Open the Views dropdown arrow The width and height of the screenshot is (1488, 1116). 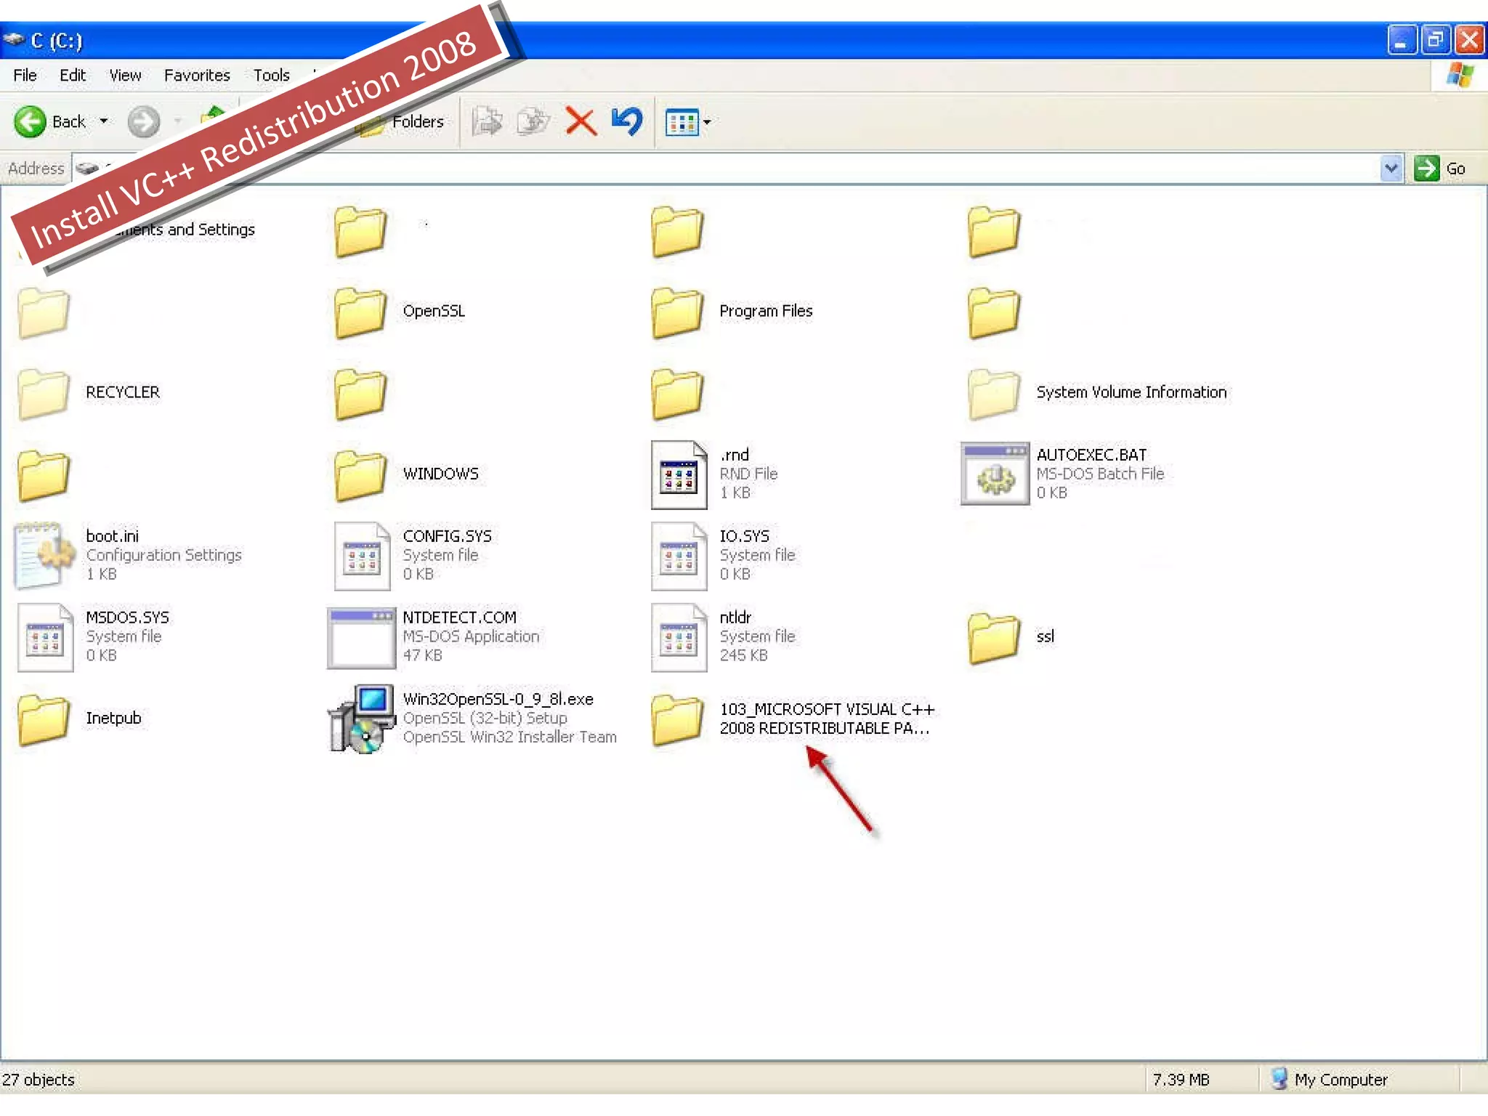[707, 122]
